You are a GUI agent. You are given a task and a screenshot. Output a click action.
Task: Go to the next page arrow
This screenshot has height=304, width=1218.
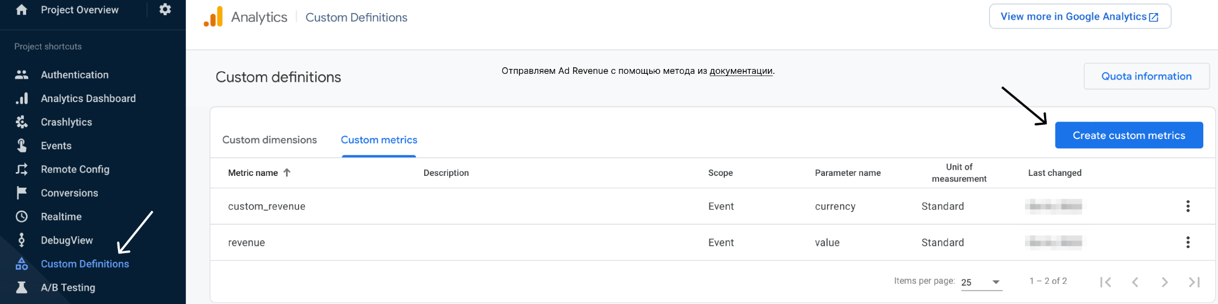tap(1165, 282)
